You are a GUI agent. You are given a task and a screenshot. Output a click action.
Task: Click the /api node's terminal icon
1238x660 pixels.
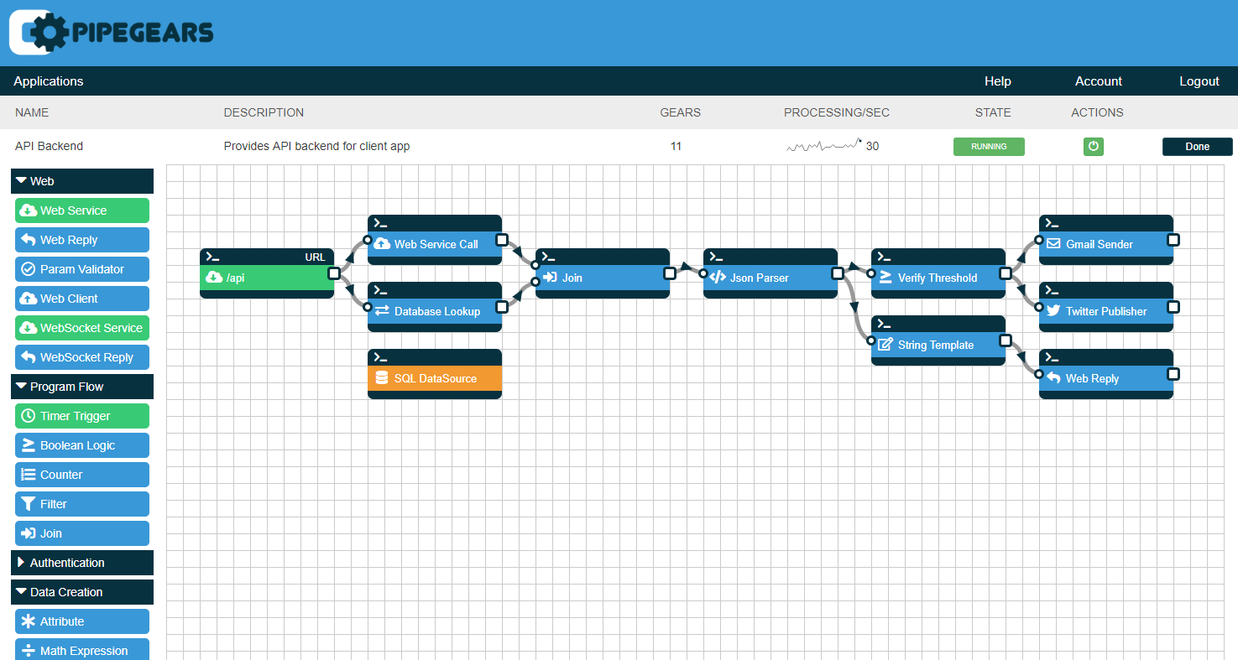[x=212, y=257]
